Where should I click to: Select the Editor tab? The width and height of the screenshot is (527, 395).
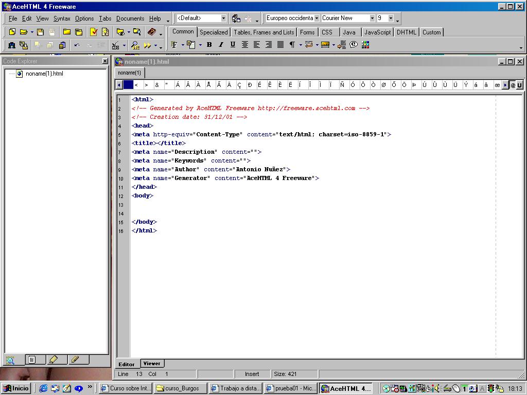tap(127, 364)
